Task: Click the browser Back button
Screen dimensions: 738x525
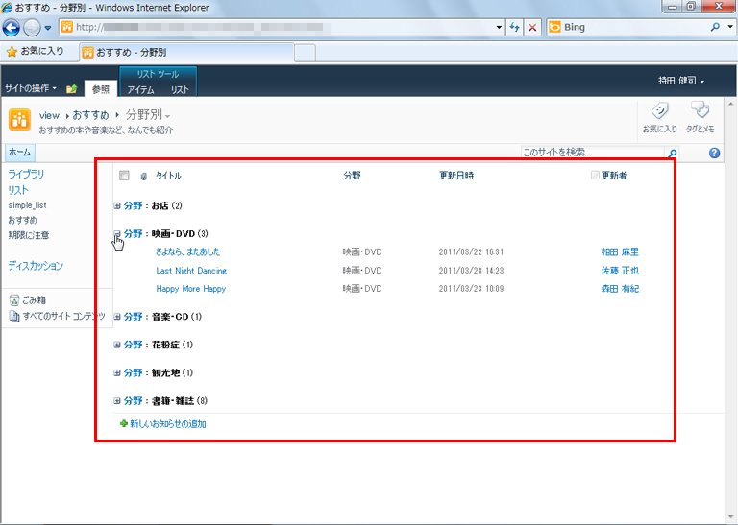Action: coord(12,27)
